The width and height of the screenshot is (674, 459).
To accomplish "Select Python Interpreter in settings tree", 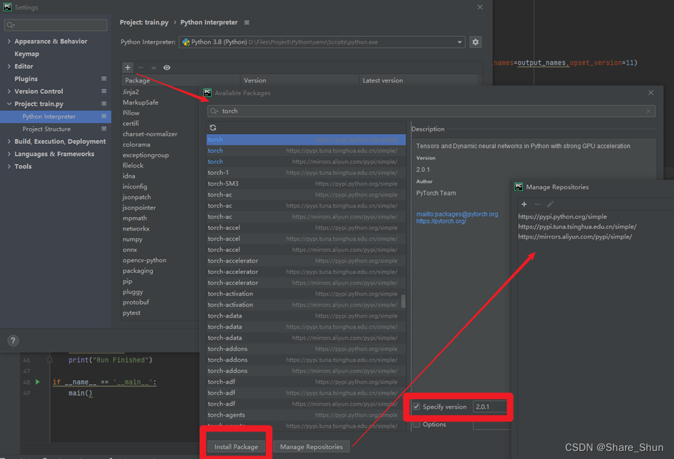I will [56, 116].
